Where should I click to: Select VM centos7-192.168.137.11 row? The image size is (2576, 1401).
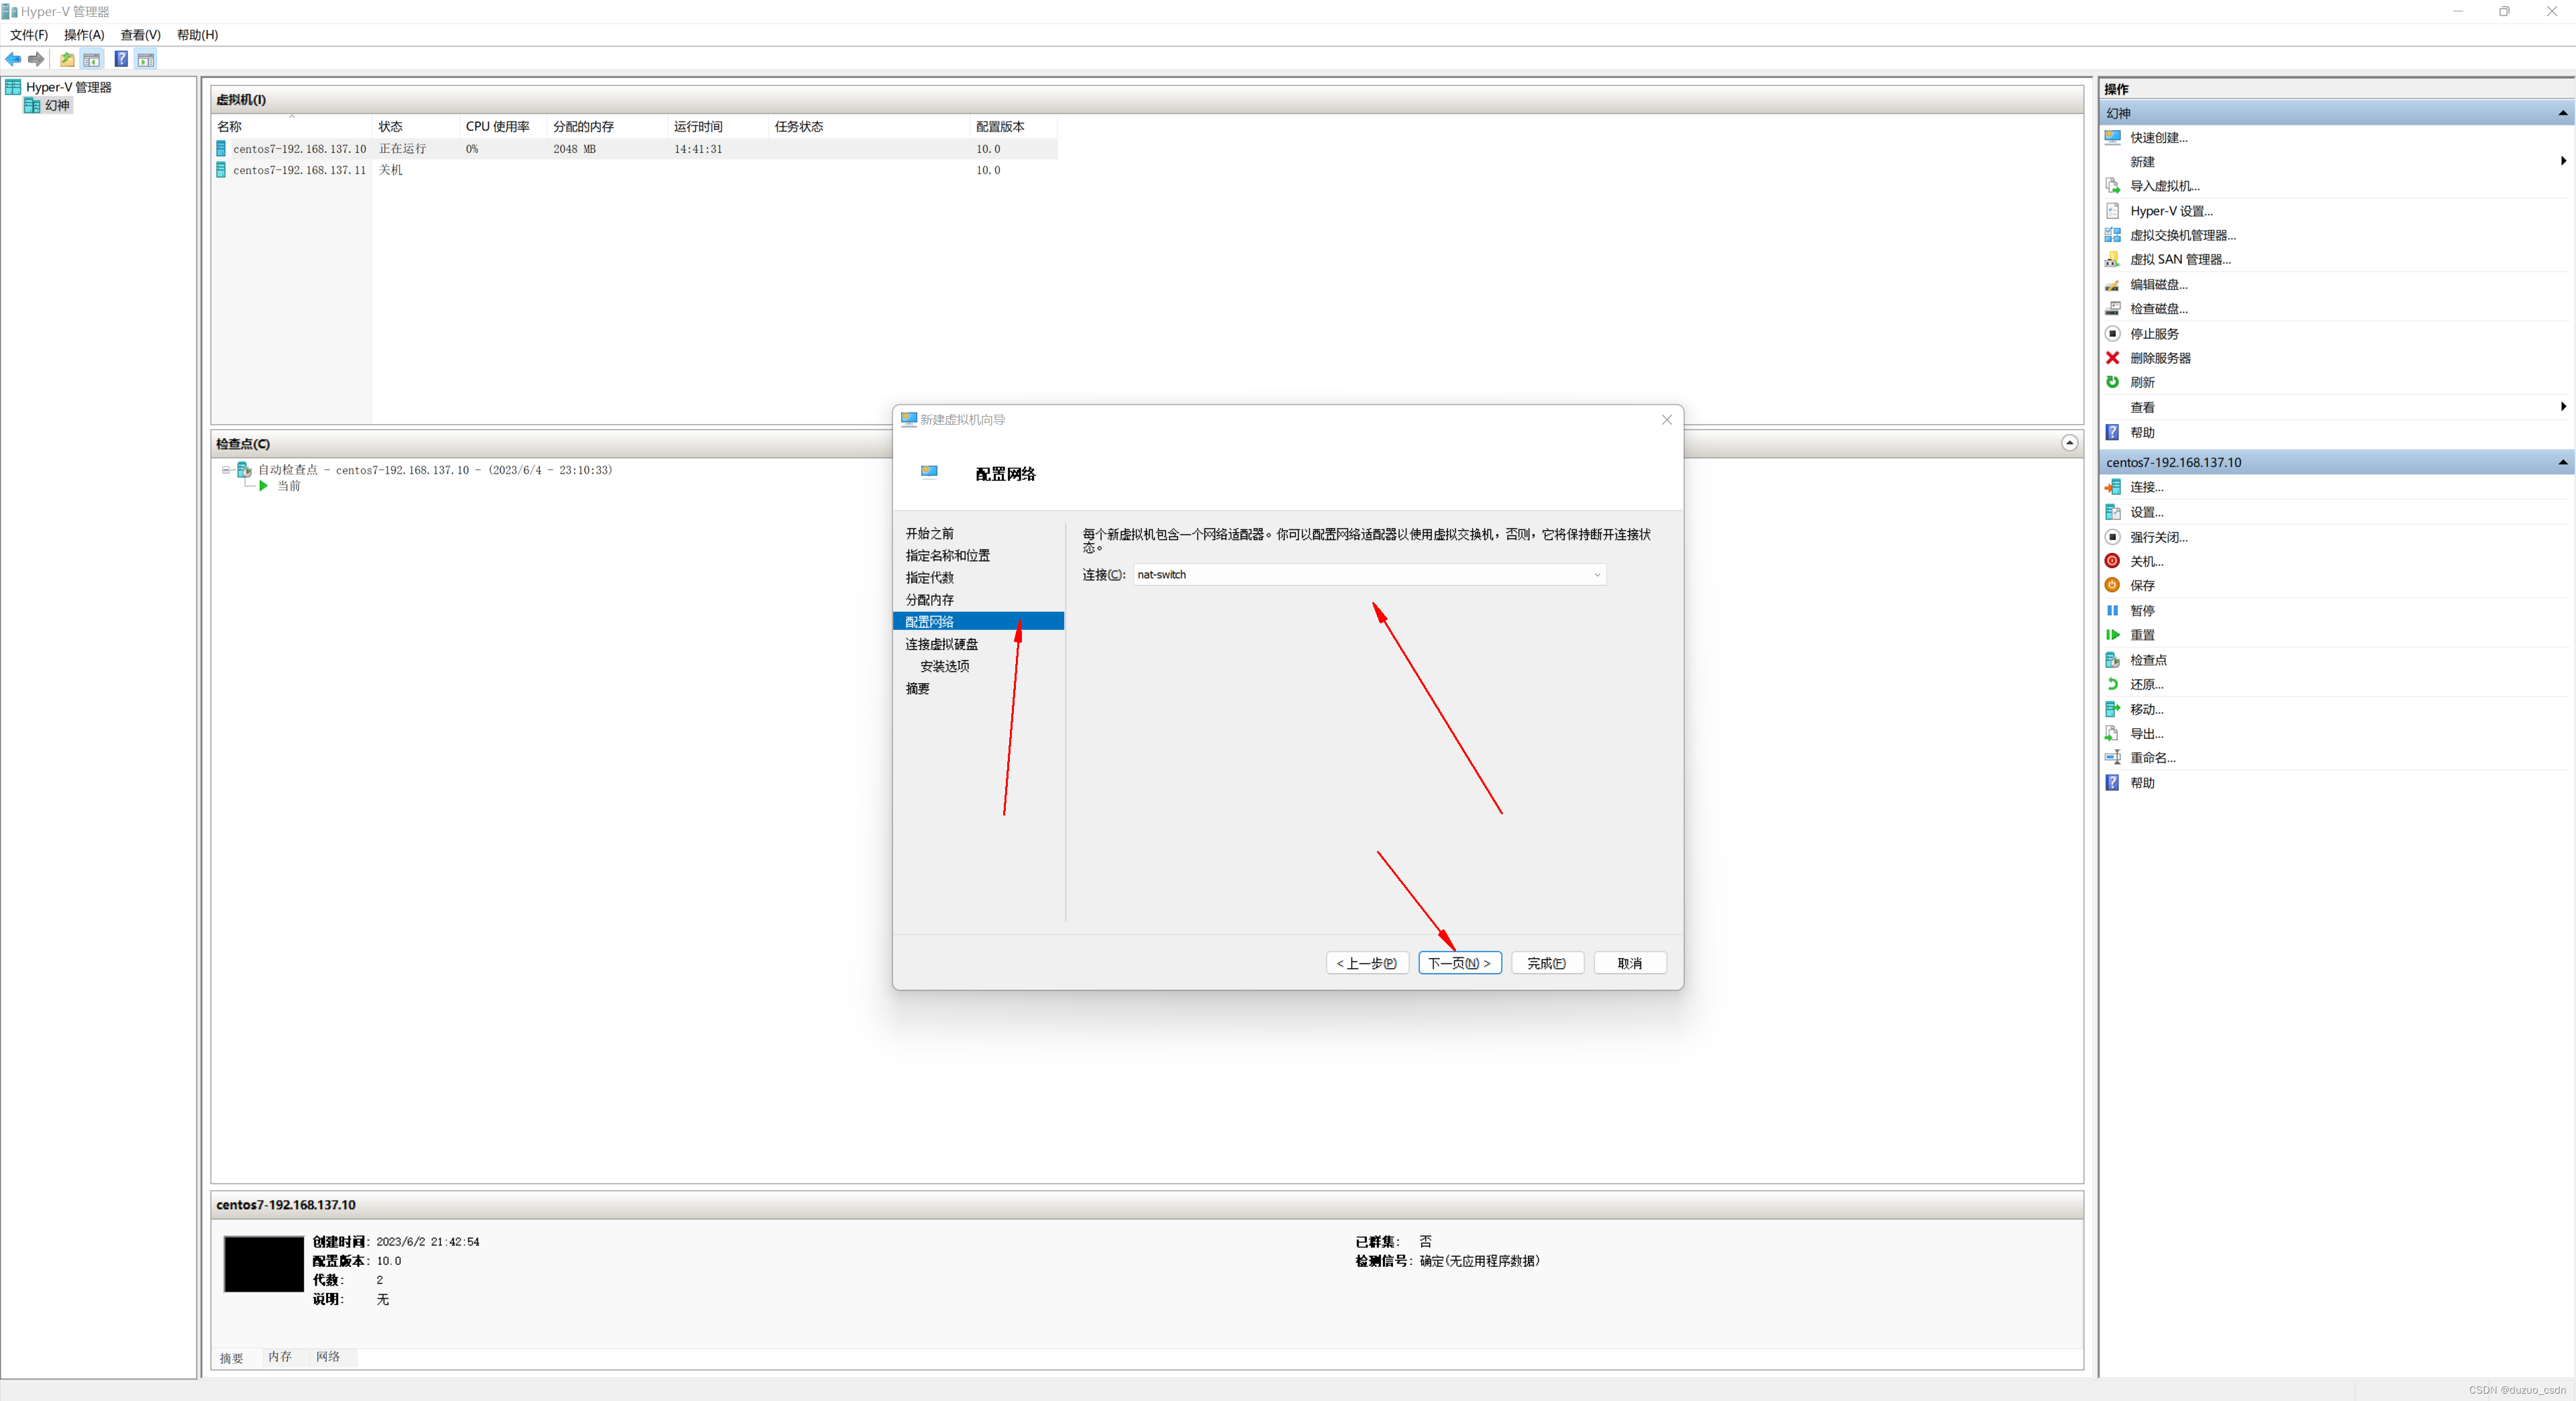(x=635, y=170)
